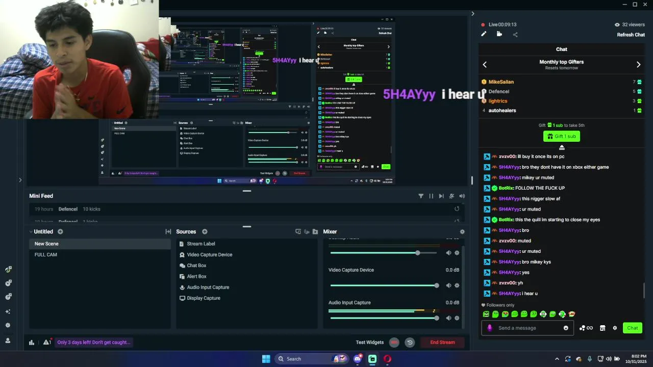Go to previous leaderboard with left chevron
Screen dimensions: 653x367
coord(485,65)
